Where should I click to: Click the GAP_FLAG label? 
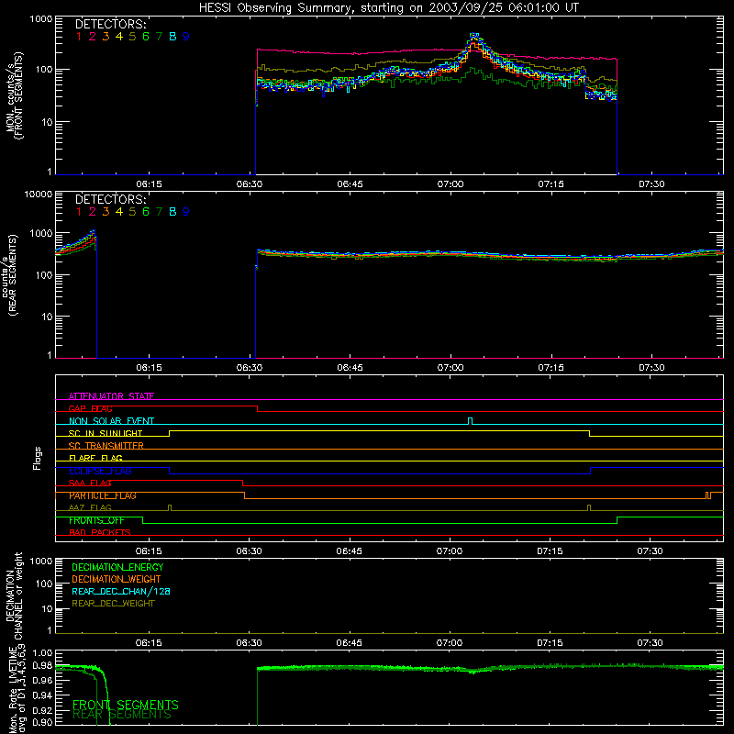point(90,408)
